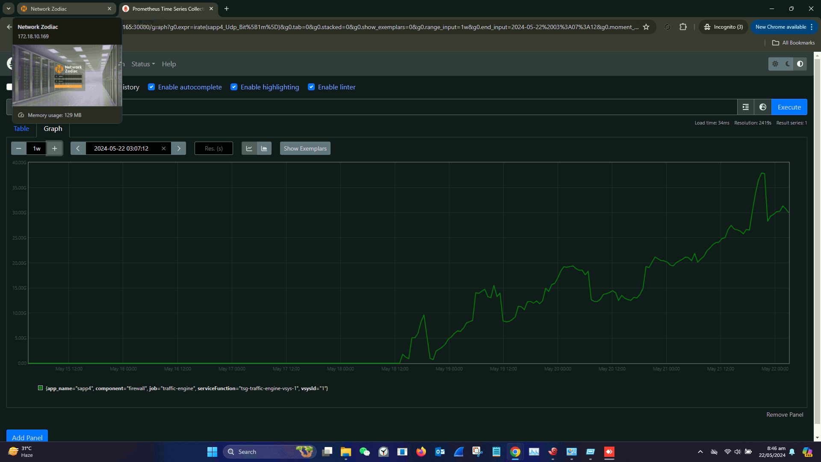Click the green series legend color swatch
Screen dimensions: 821x462
point(40,388)
